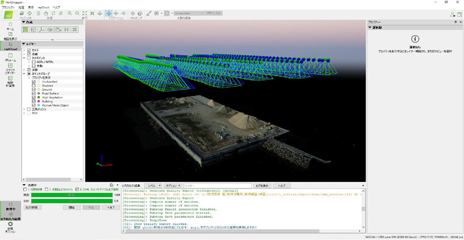Expand the 三角メッシュ tree node arrow

tap(24, 109)
